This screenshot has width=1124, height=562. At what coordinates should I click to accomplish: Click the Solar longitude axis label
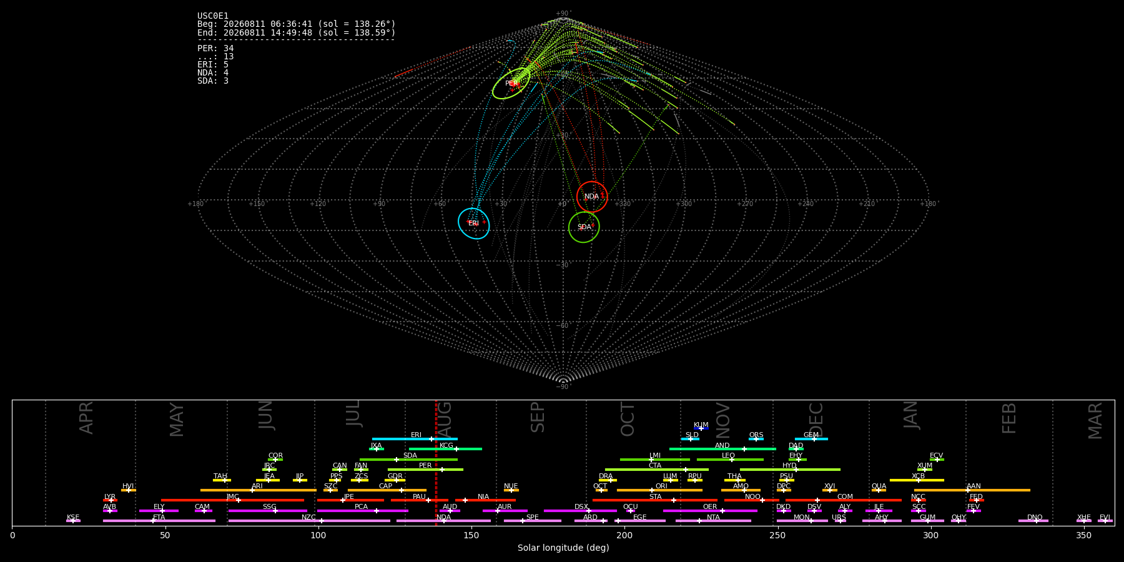coord(563,548)
